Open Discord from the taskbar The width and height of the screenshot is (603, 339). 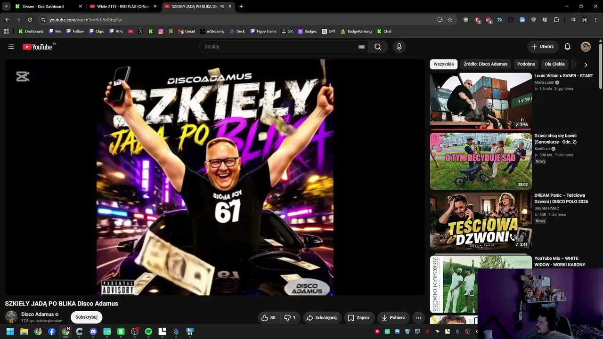click(93, 331)
